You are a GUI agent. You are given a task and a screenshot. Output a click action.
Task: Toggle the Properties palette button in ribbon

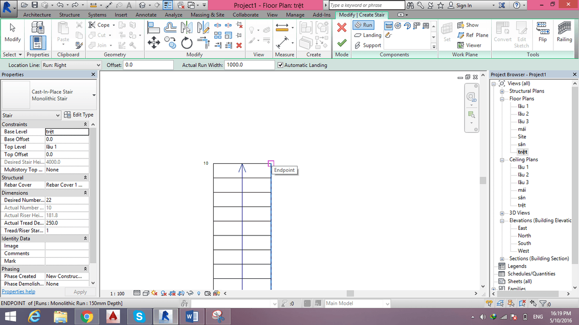38,43
